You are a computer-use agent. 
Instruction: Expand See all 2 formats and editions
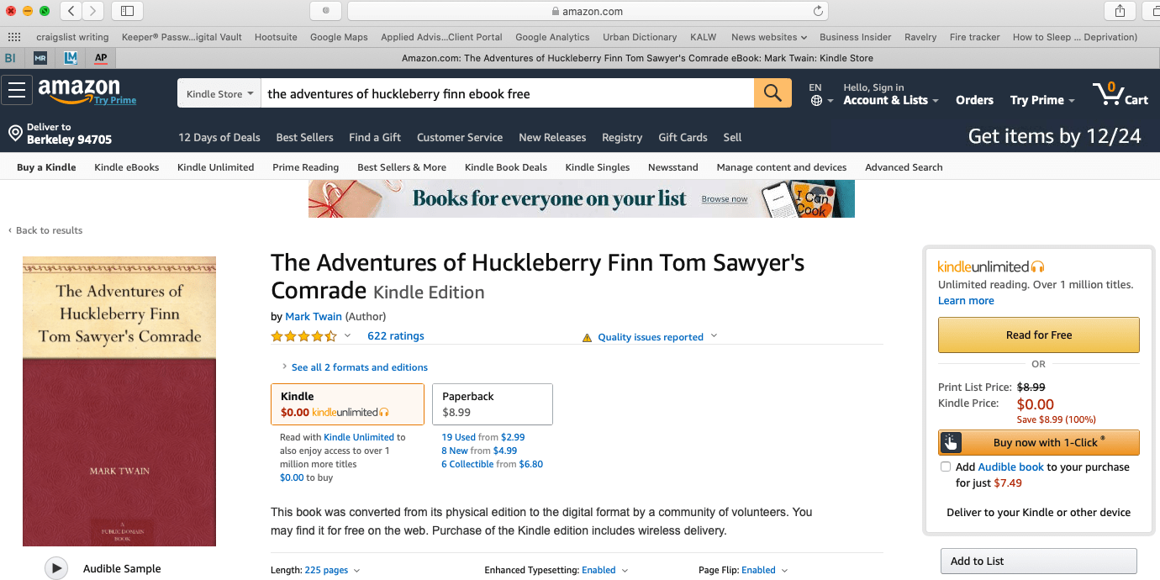359,367
